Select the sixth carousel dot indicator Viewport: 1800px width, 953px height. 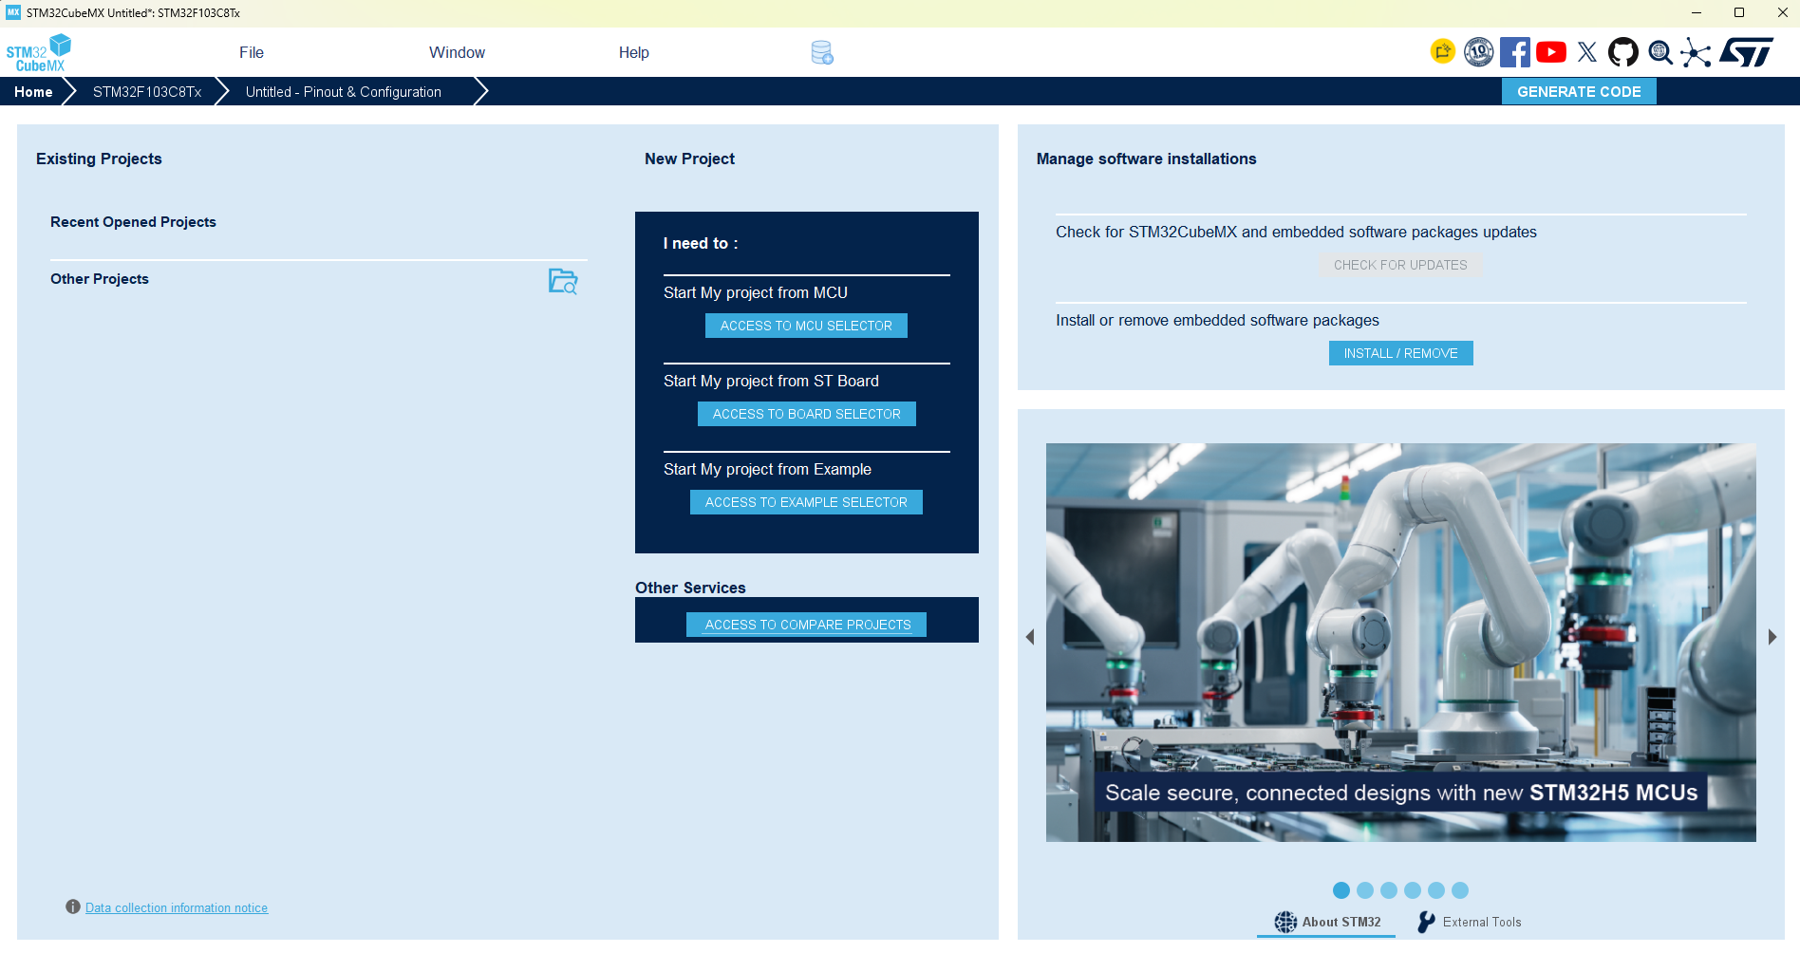coord(1460,890)
